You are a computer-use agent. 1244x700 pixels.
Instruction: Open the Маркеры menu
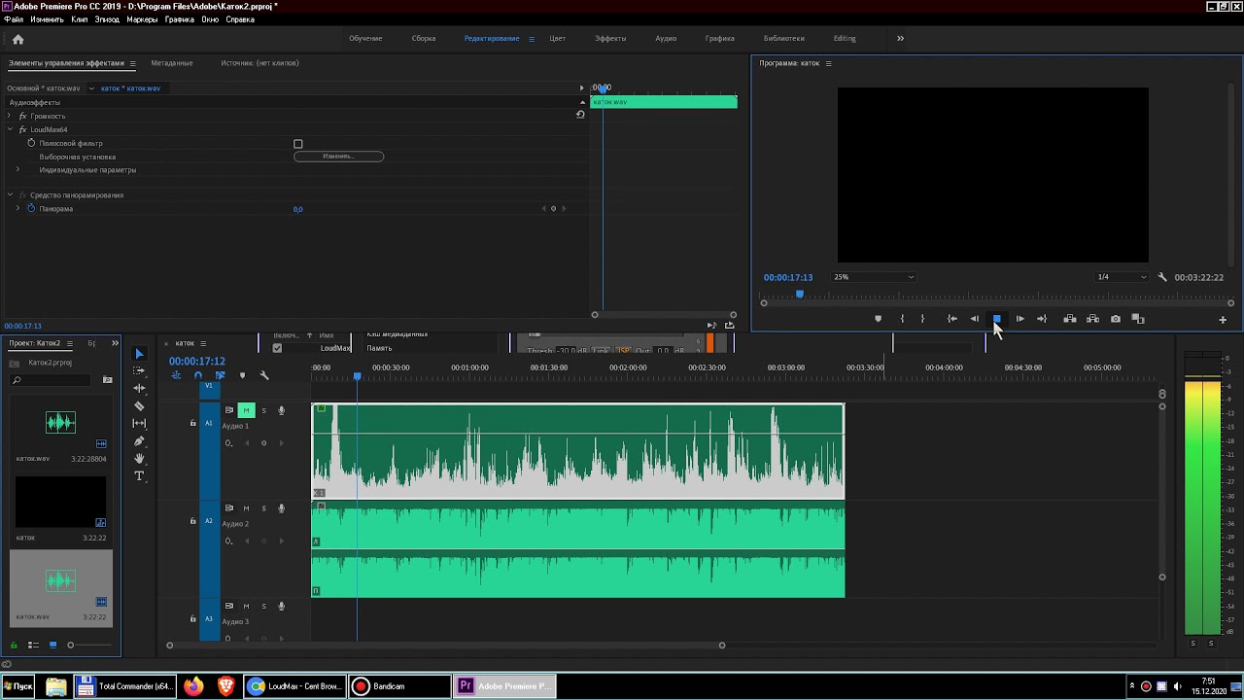142,19
